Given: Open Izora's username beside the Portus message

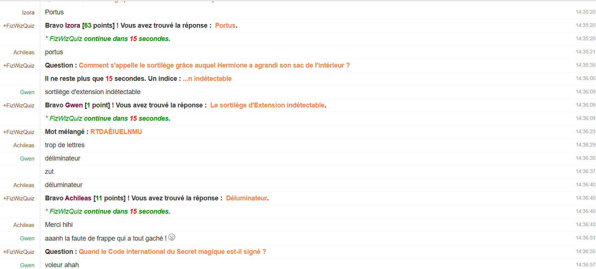Looking at the screenshot, I should pos(28,13).
